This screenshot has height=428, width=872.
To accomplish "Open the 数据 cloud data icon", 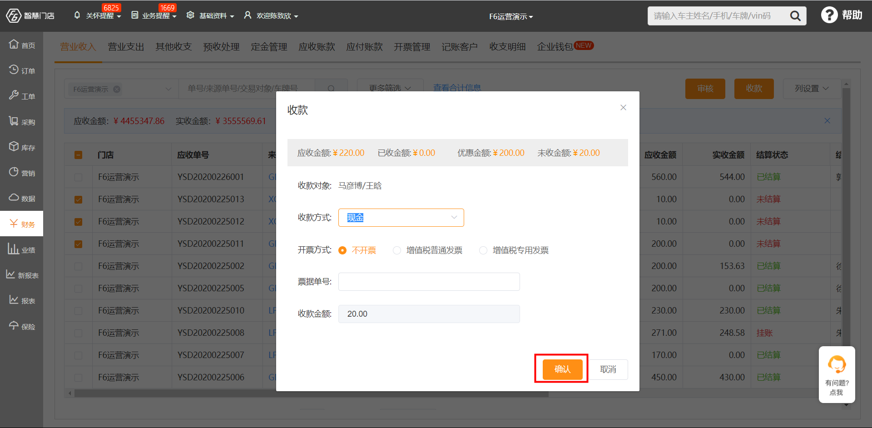I will (x=14, y=197).
